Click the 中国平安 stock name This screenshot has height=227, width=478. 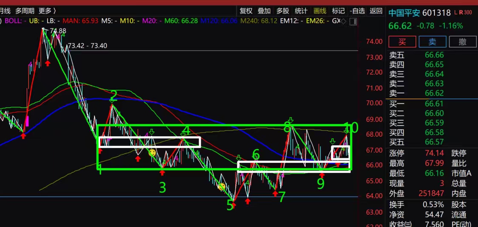click(x=404, y=13)
